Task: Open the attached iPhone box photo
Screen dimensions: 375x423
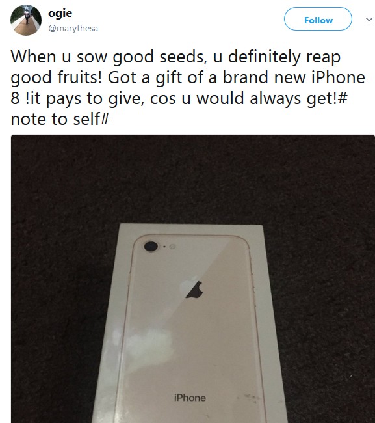Action: [193, 279]
